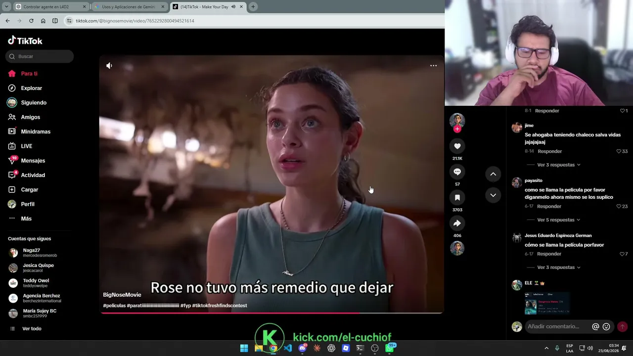
Task: Open a new browser tab
Action: tap(253, 6)
